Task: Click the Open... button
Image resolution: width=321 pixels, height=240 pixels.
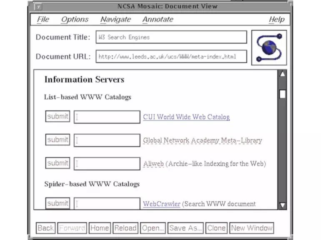Action: tap(153, 228)
